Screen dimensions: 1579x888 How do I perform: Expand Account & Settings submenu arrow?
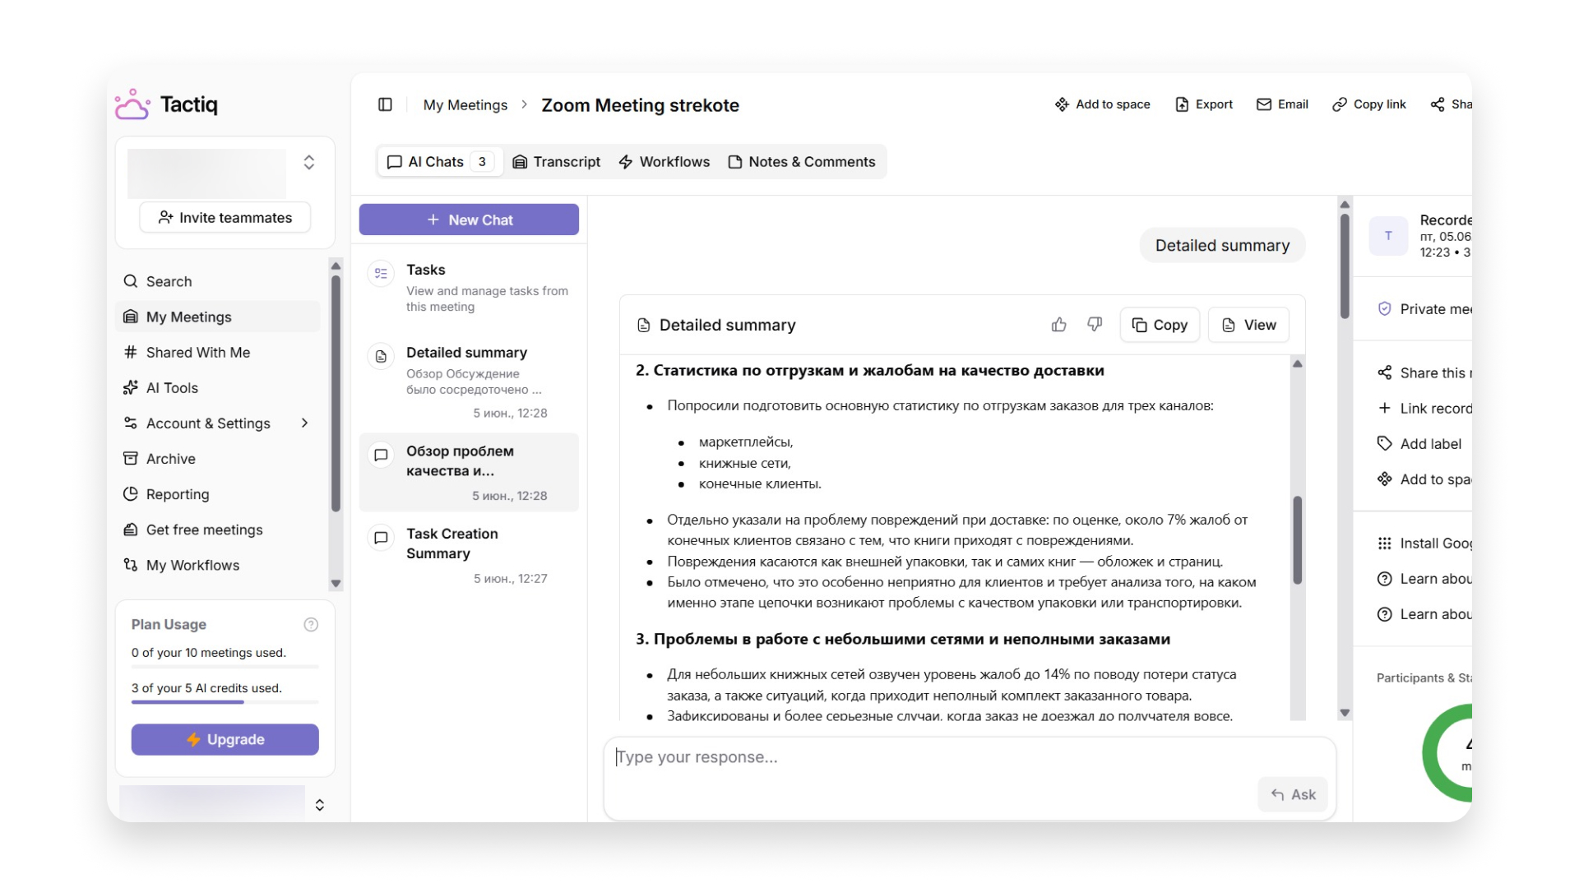304,423
